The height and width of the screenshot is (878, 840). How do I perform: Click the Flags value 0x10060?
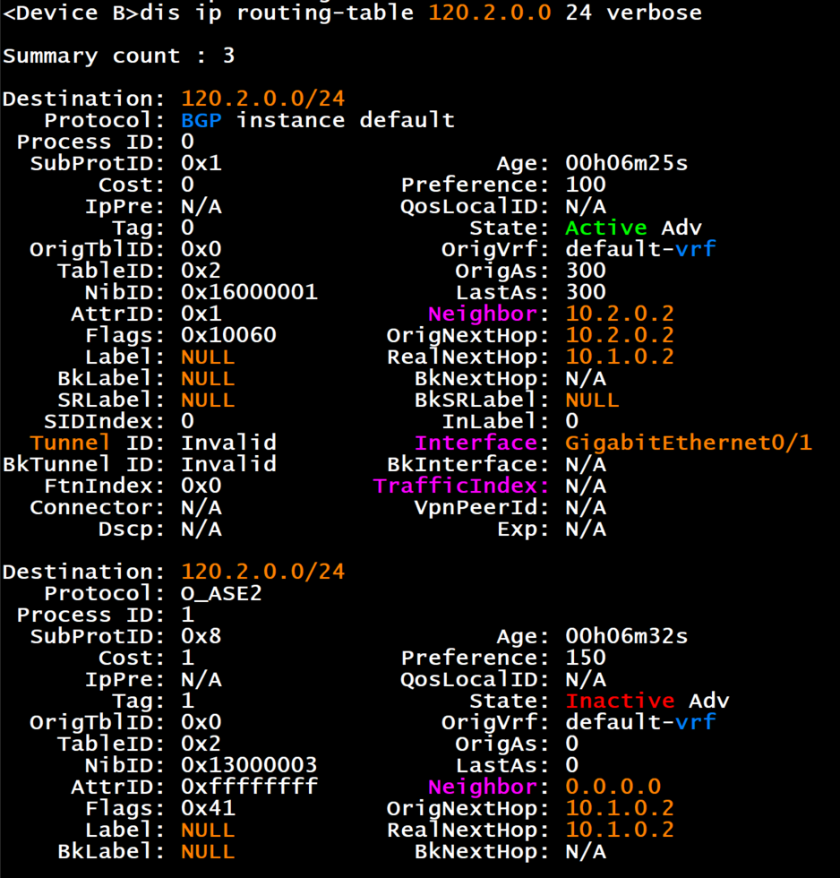(x=228, y=335)
